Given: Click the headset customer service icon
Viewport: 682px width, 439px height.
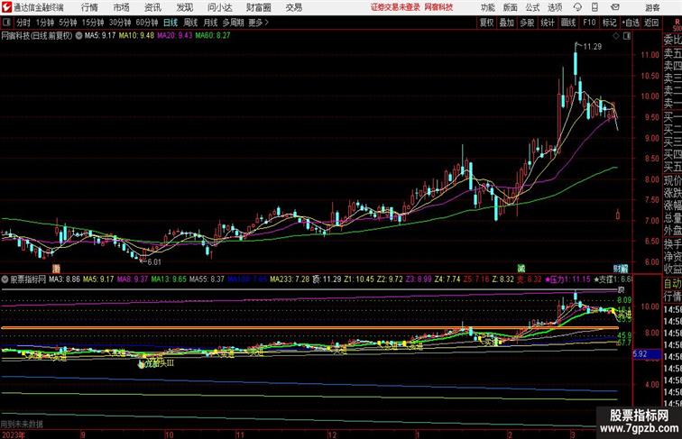Looking at the screenshot, I should pos(577,7).
